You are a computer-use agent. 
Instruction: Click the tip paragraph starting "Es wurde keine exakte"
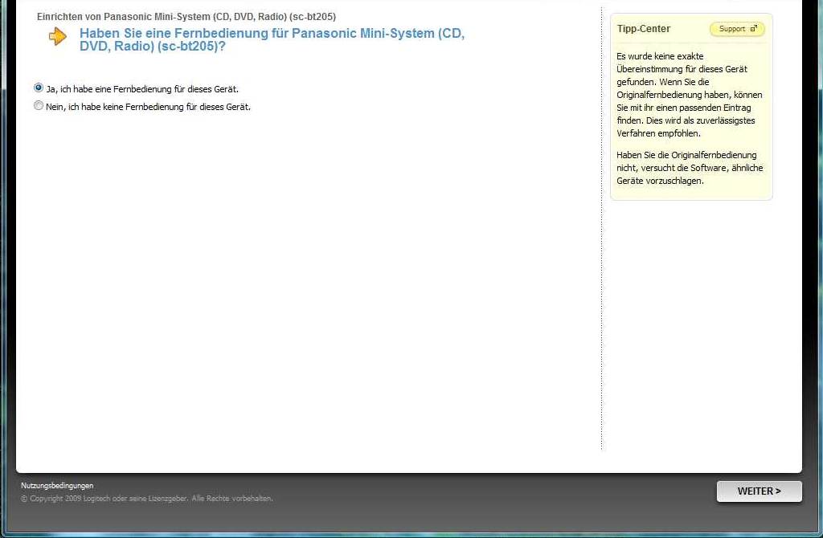(690, 95)
